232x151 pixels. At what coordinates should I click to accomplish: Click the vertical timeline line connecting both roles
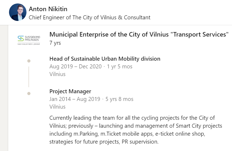coord(29,77)
